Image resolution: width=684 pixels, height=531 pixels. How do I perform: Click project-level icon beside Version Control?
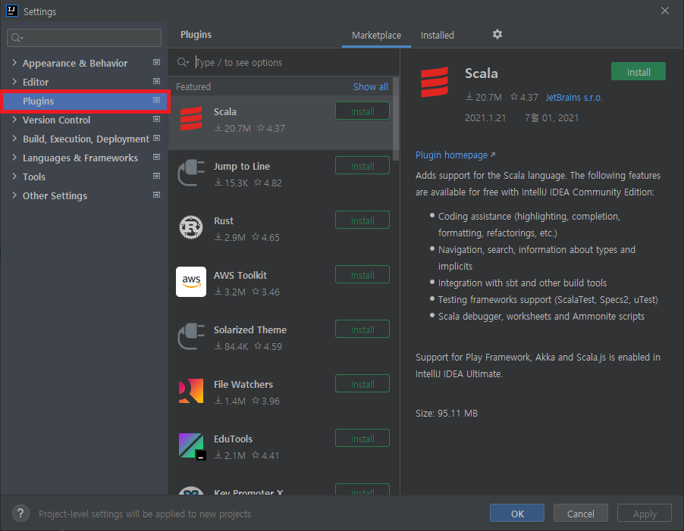click(157, 120)
